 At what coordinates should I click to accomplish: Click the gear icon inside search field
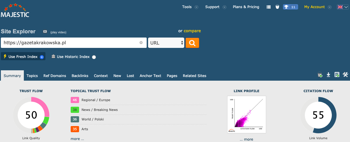pyautogui.click(x=141, y=43)
